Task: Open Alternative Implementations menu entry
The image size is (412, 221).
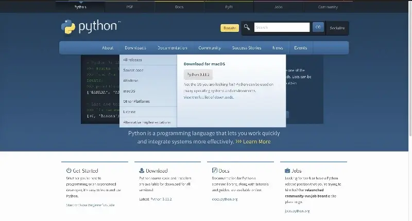Action: pos(147,122)
